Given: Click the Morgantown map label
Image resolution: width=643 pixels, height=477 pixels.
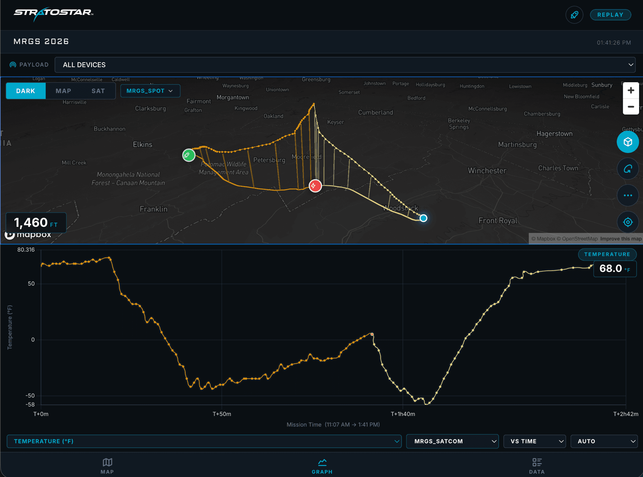Looking at the screenshot, I should click(x=233, y=97).
